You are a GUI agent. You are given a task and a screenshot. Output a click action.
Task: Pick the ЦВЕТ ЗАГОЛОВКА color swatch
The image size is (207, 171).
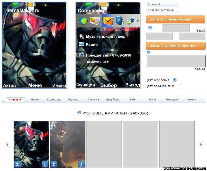coord(181,80)
